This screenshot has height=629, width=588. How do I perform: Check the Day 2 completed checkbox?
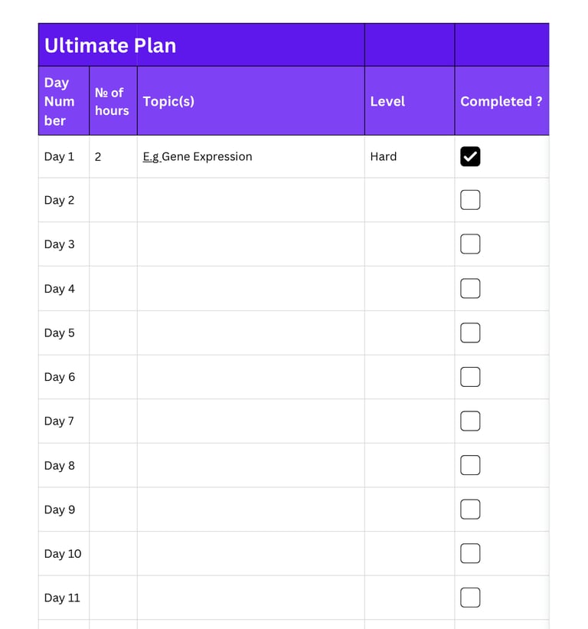[469, 199]
